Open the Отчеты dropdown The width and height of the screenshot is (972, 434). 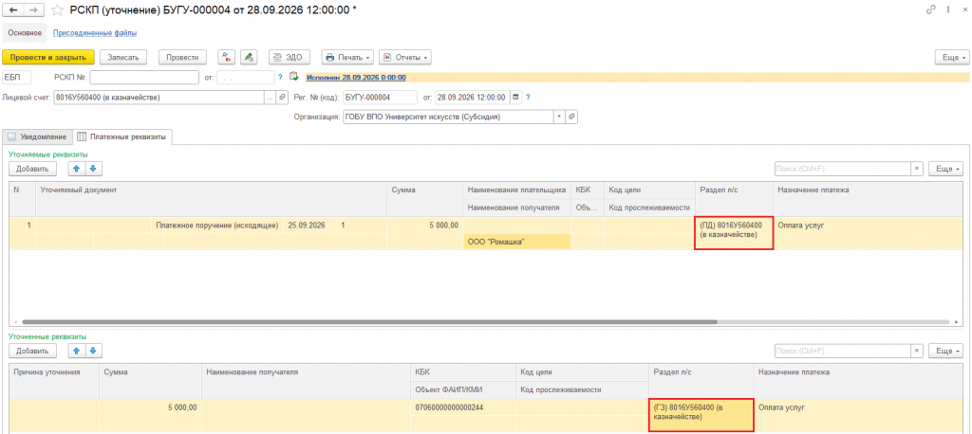coord(404,57)
